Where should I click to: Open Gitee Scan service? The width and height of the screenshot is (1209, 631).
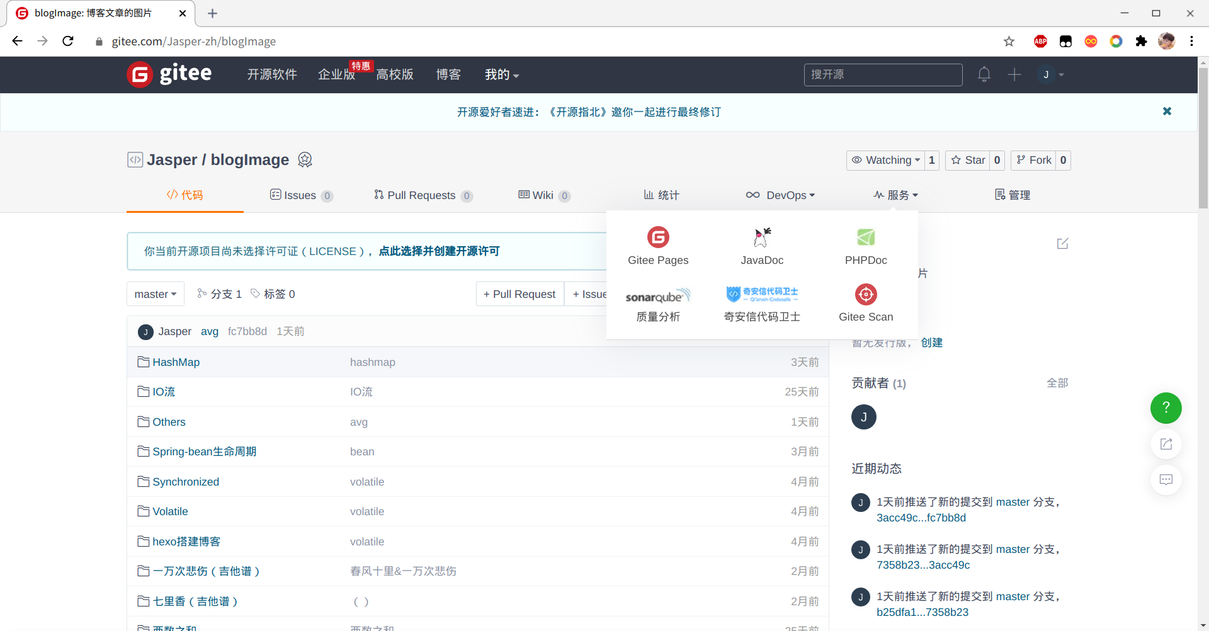tap(866, 304)
